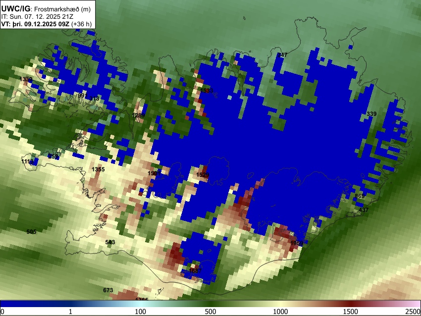The image size is (421, 316).
Task: Click the map value 869
Action: [360, 196]
